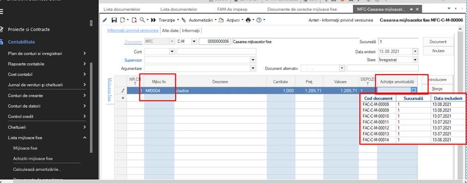Click the Anulare button
This screenshot has width=467, height=183.
pos(438,51)
